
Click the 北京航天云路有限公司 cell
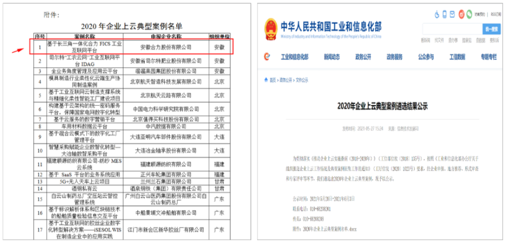coord(166,96)
